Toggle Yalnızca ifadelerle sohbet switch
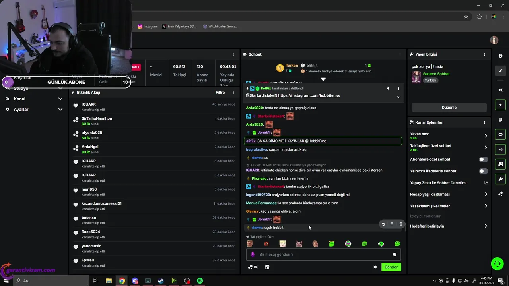The image size is (509, 286). 484,171
